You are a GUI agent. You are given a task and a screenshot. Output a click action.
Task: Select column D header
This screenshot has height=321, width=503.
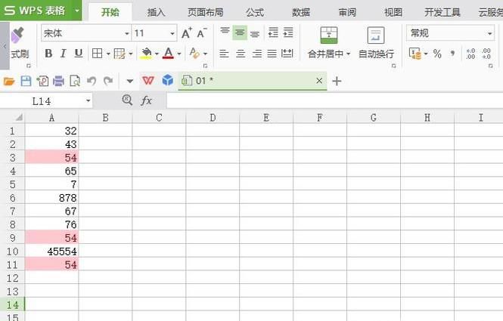(x=213, y=118)
